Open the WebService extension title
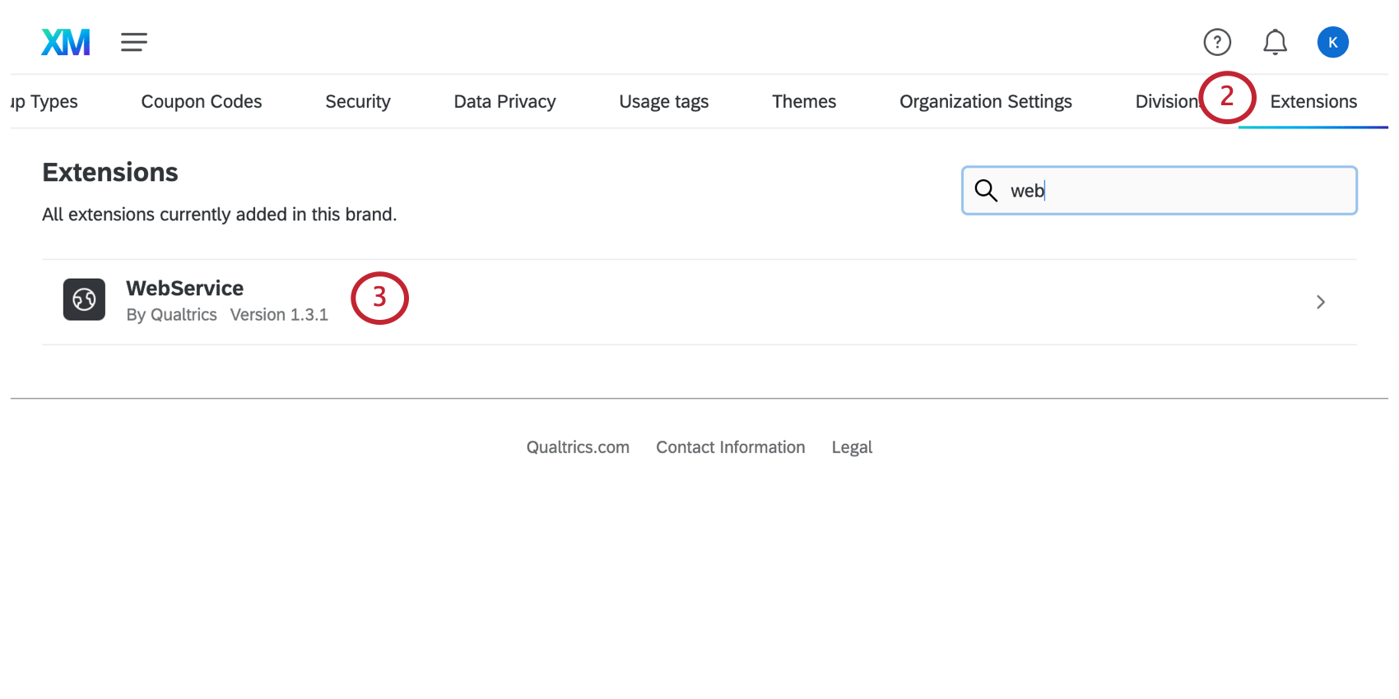The height and width of the screenshot is (699, 1399). pos(184,289)
